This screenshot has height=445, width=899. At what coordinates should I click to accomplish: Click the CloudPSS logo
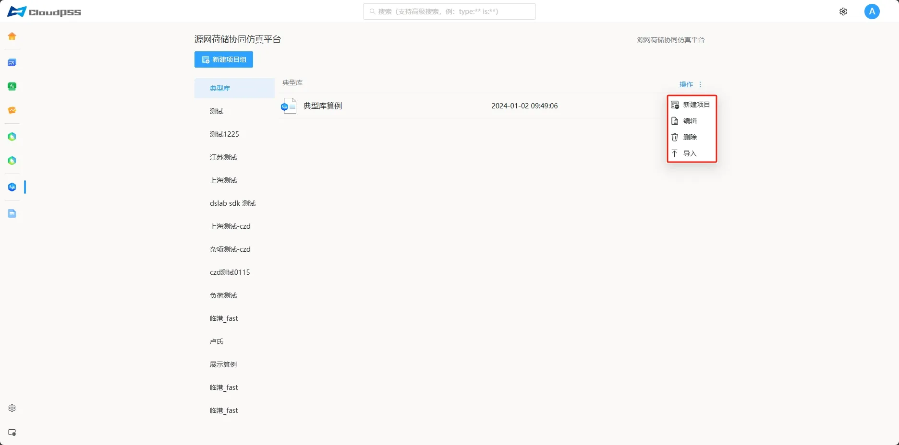[x=44, y=12]
